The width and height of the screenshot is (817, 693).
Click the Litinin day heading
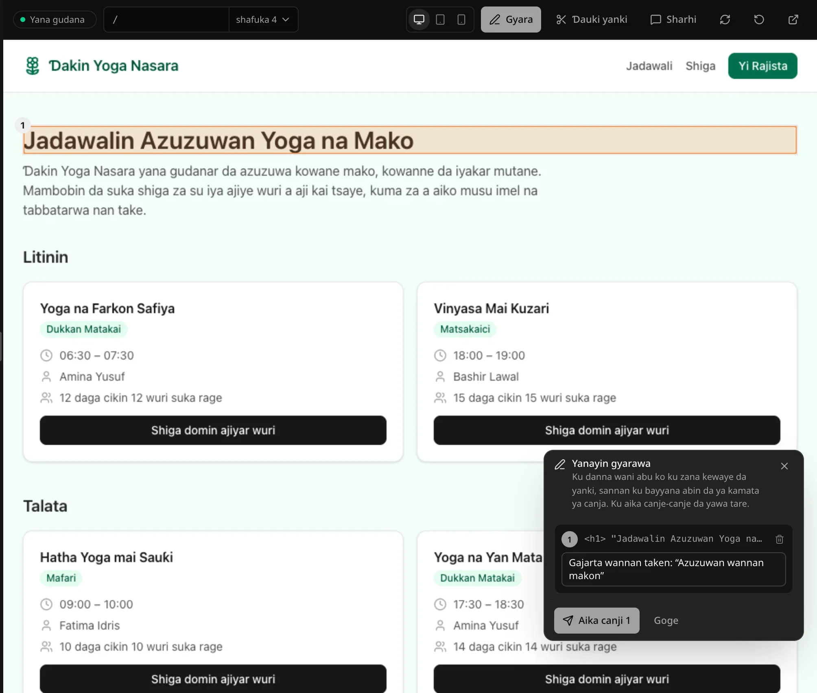46,257
